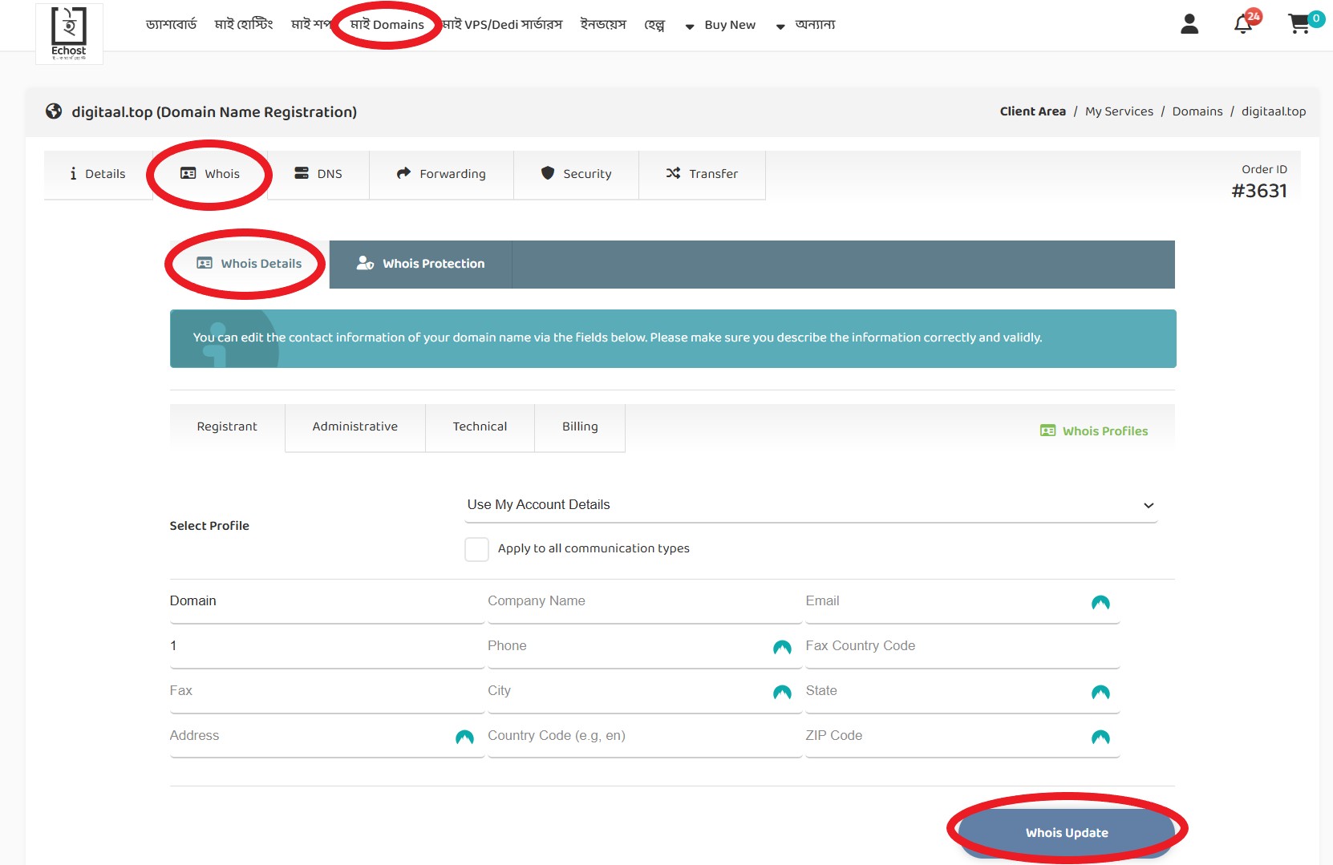
Task: Open মাই VPS/Dedi সার্ভারস menu item
Action: point(502,25)
